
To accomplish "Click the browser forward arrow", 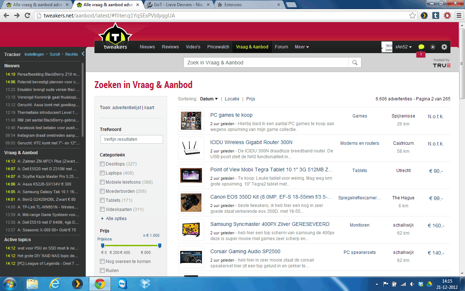I will point(17,15).
